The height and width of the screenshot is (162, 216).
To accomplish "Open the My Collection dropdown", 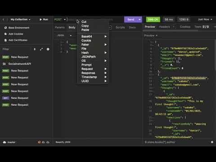I will coord(20,19).
